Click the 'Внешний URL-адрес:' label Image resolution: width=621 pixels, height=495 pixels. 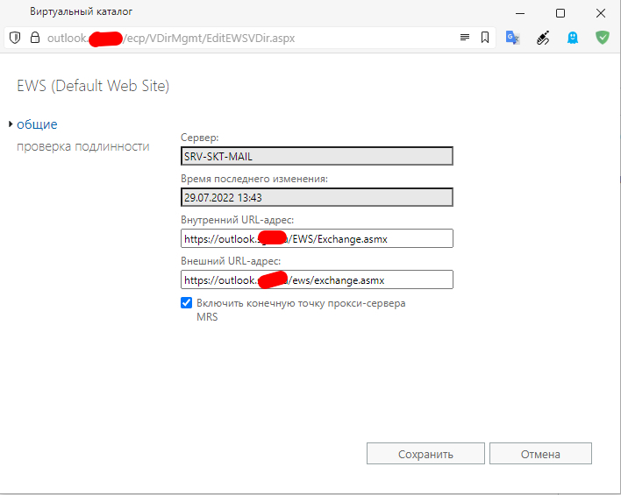pos(231,261)
